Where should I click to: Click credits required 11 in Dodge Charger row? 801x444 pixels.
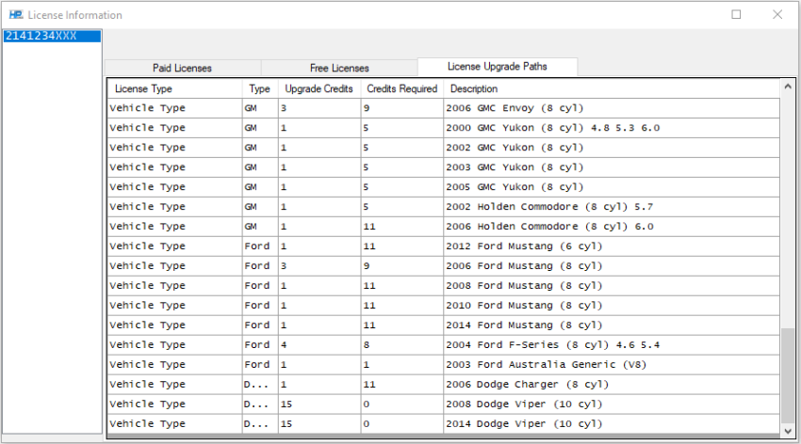coord(402,385)
